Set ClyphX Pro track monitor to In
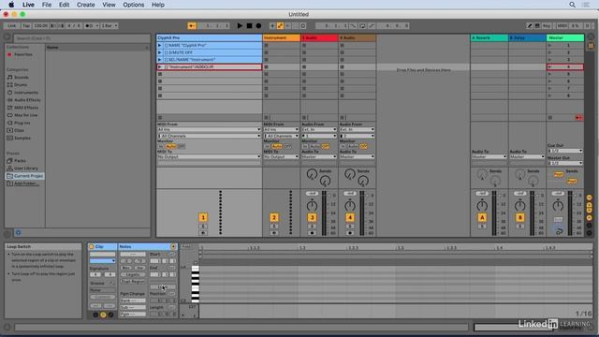 coord(161,146)
